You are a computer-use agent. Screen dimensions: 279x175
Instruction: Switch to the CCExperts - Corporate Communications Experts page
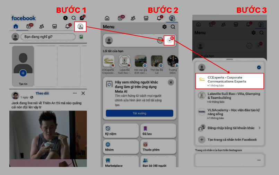229,81
